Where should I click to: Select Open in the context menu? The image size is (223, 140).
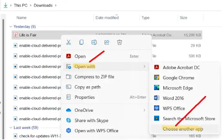click(x=106, y=56)
